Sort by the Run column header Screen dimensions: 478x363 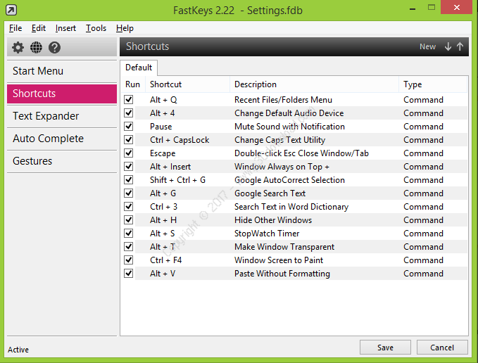pyautogui.click(x=132, y=84)
